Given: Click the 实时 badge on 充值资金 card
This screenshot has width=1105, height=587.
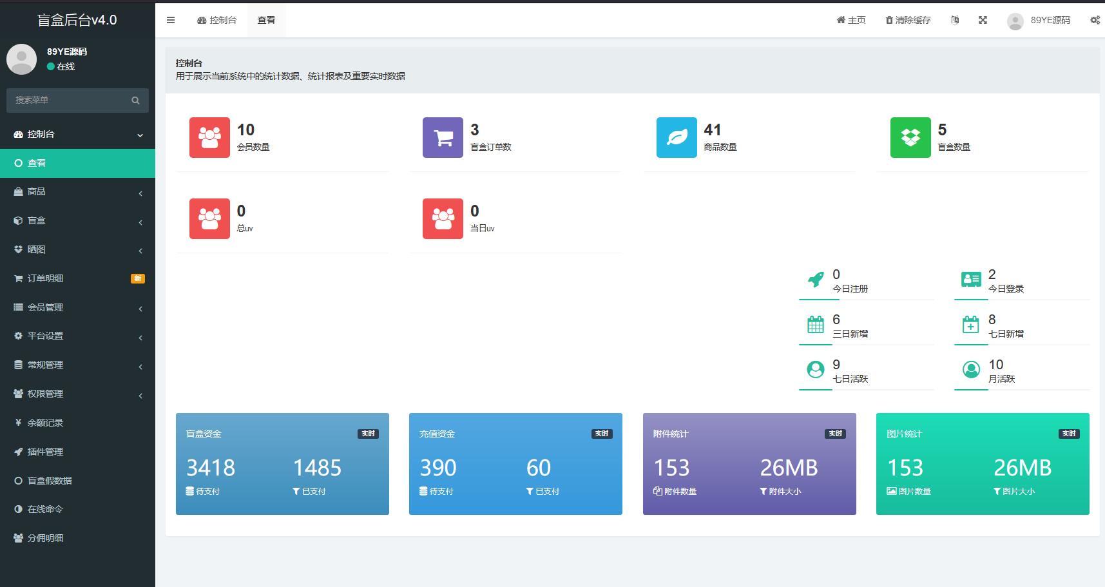Looking at the screenshot, I should pos(602,434).
